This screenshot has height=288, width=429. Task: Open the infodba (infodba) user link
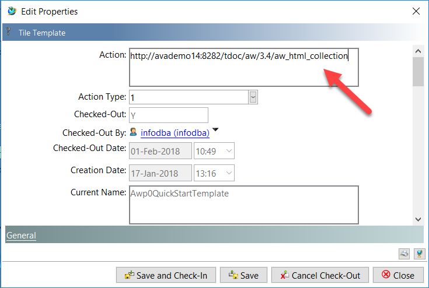click(175, 133)
